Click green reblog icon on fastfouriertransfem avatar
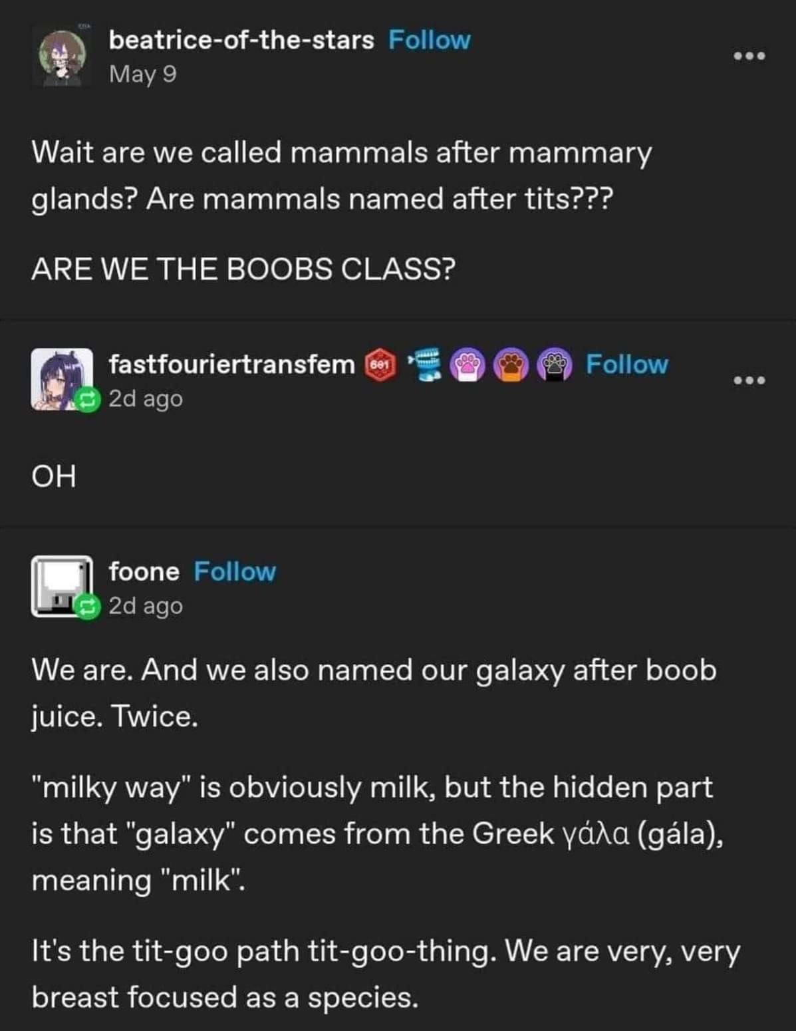796x1031 pixels. [x=87, y=399]
